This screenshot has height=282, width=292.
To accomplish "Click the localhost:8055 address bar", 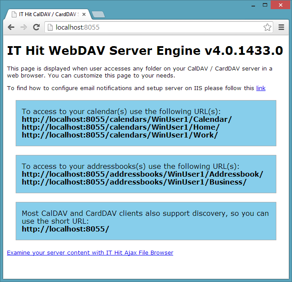I will point(159,27).
